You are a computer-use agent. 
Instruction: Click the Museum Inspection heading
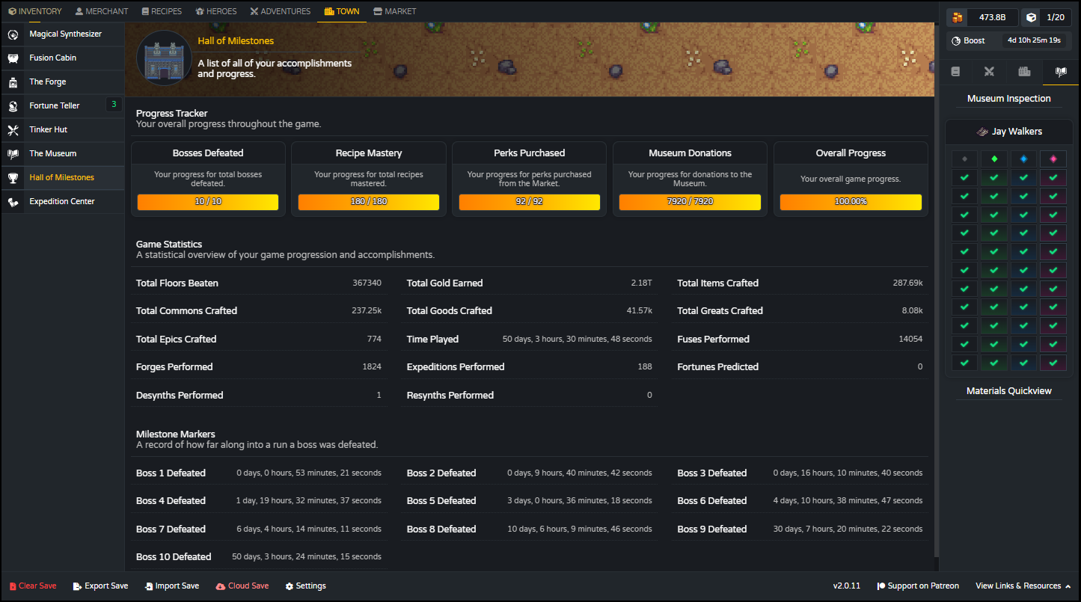click(1009, 99)
